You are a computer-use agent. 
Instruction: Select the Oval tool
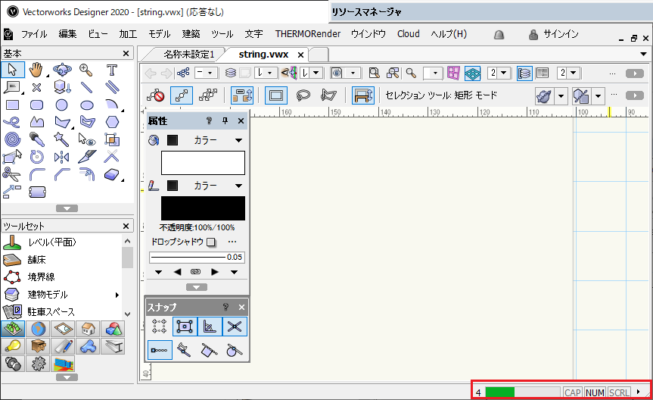pos(86,105)
